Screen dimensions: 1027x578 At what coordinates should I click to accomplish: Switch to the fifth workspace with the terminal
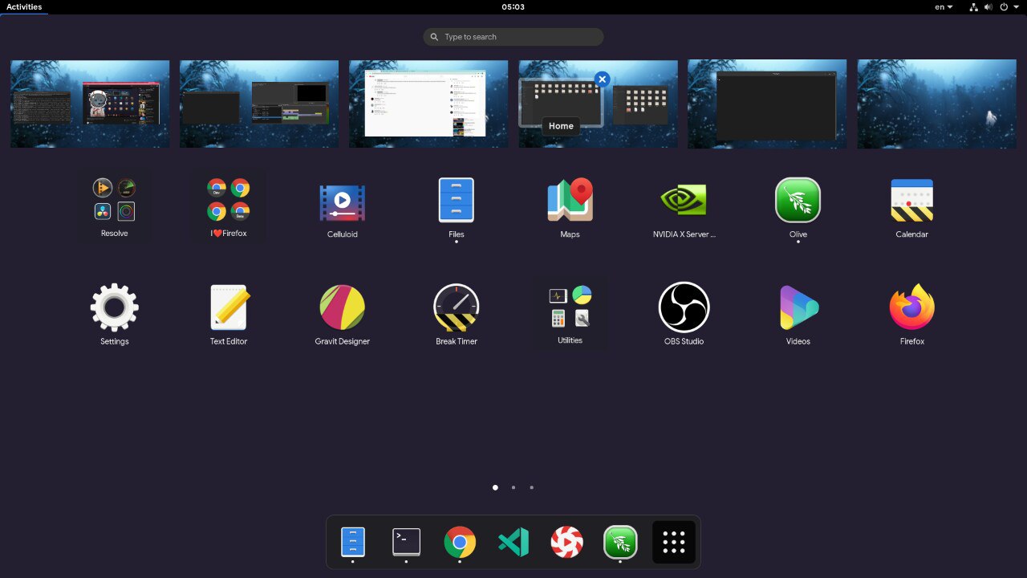pos(767,104)
